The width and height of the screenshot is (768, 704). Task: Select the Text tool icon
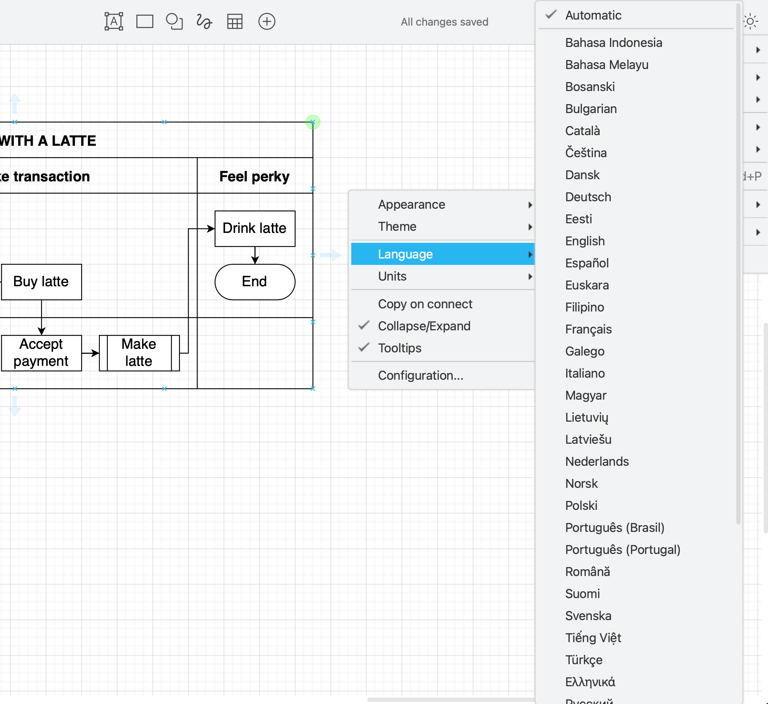tap(114, 21)
